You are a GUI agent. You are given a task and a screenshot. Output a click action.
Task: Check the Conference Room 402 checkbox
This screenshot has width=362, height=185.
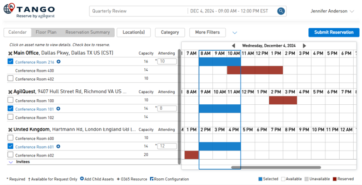[x=10, y=79]
